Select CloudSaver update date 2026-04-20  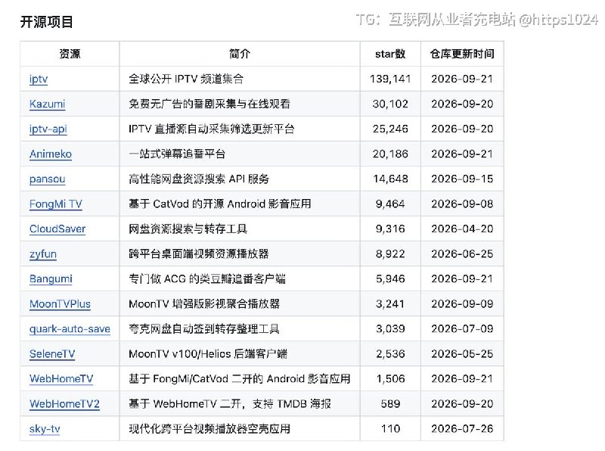click(x=462, y=229)
